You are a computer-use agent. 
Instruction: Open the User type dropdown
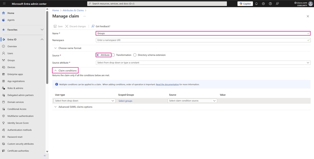pos(85,101)
